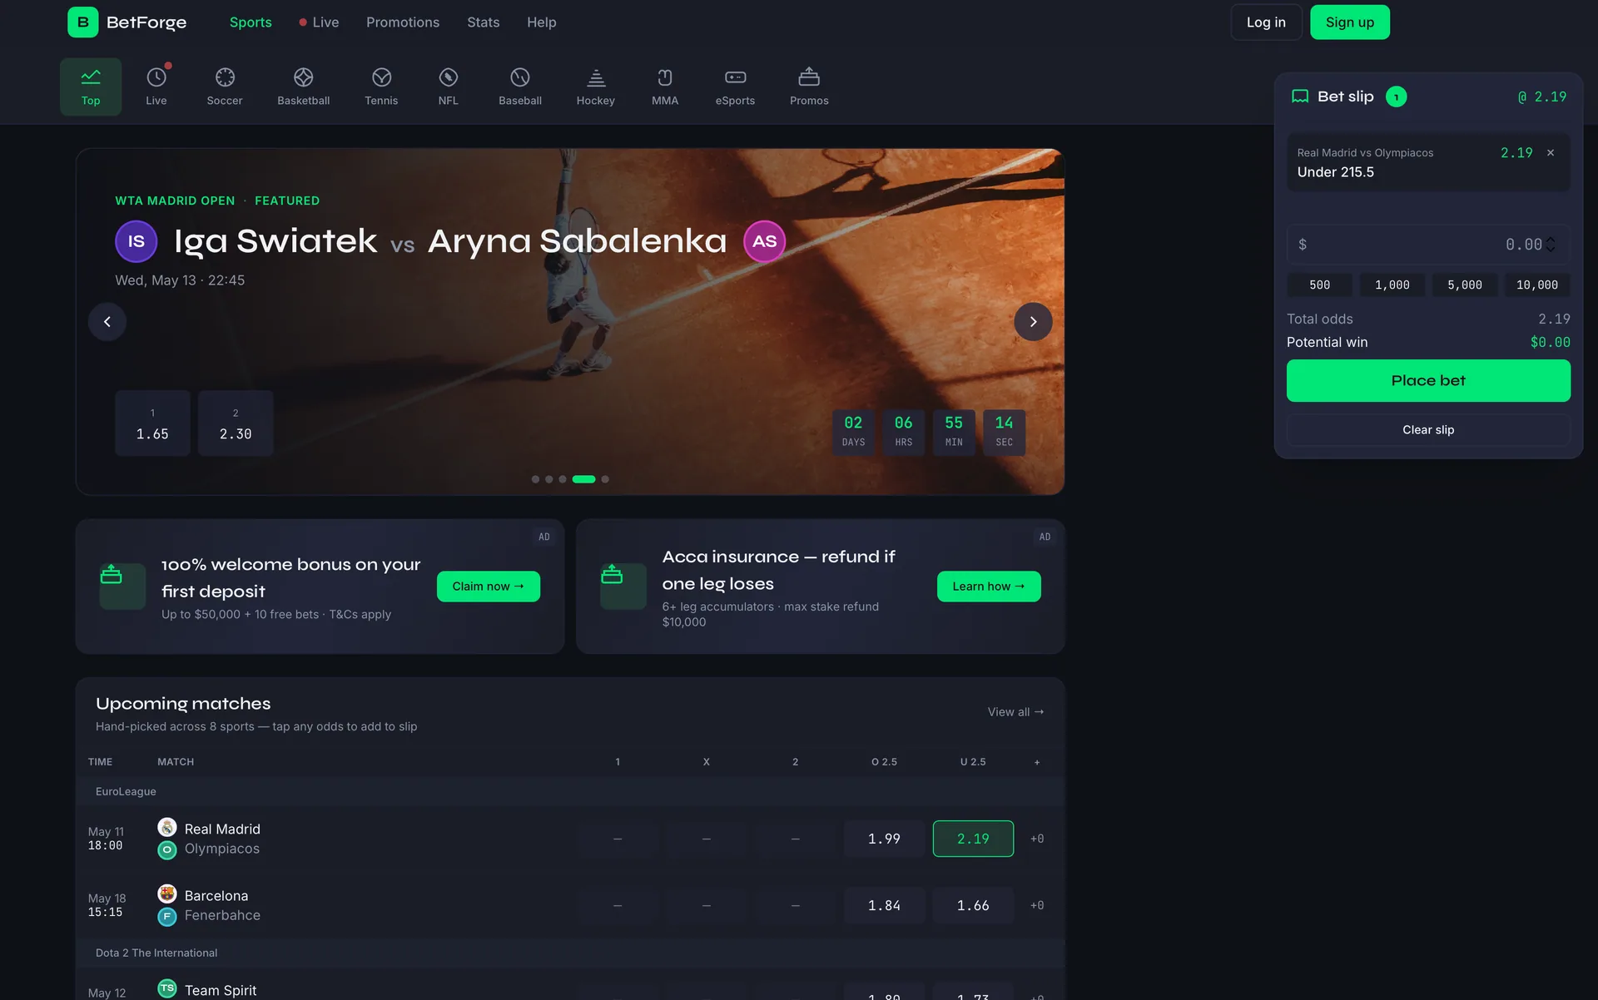Click the Place bet button
Screen dimensions: 1598x1000
pyautogui.click(x=1428, y=381)
